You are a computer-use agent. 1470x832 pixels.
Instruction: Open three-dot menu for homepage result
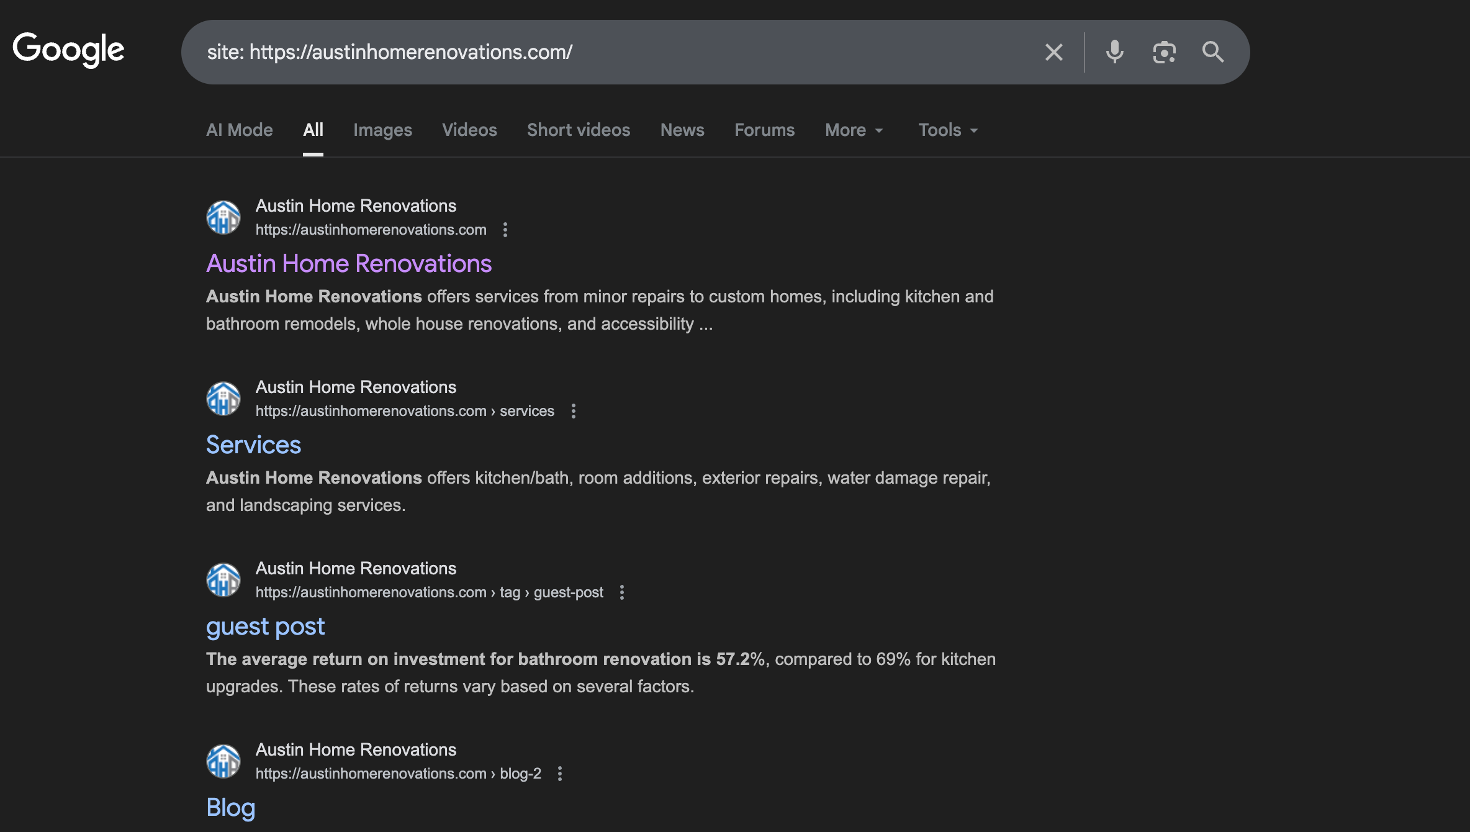tap(505, 230)
